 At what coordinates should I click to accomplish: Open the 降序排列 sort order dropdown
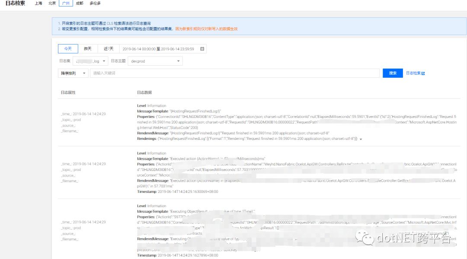tap(73, 73)
